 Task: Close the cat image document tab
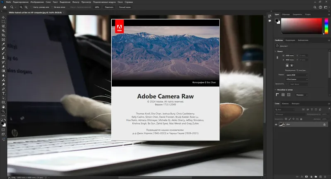[x=64, y=13]
